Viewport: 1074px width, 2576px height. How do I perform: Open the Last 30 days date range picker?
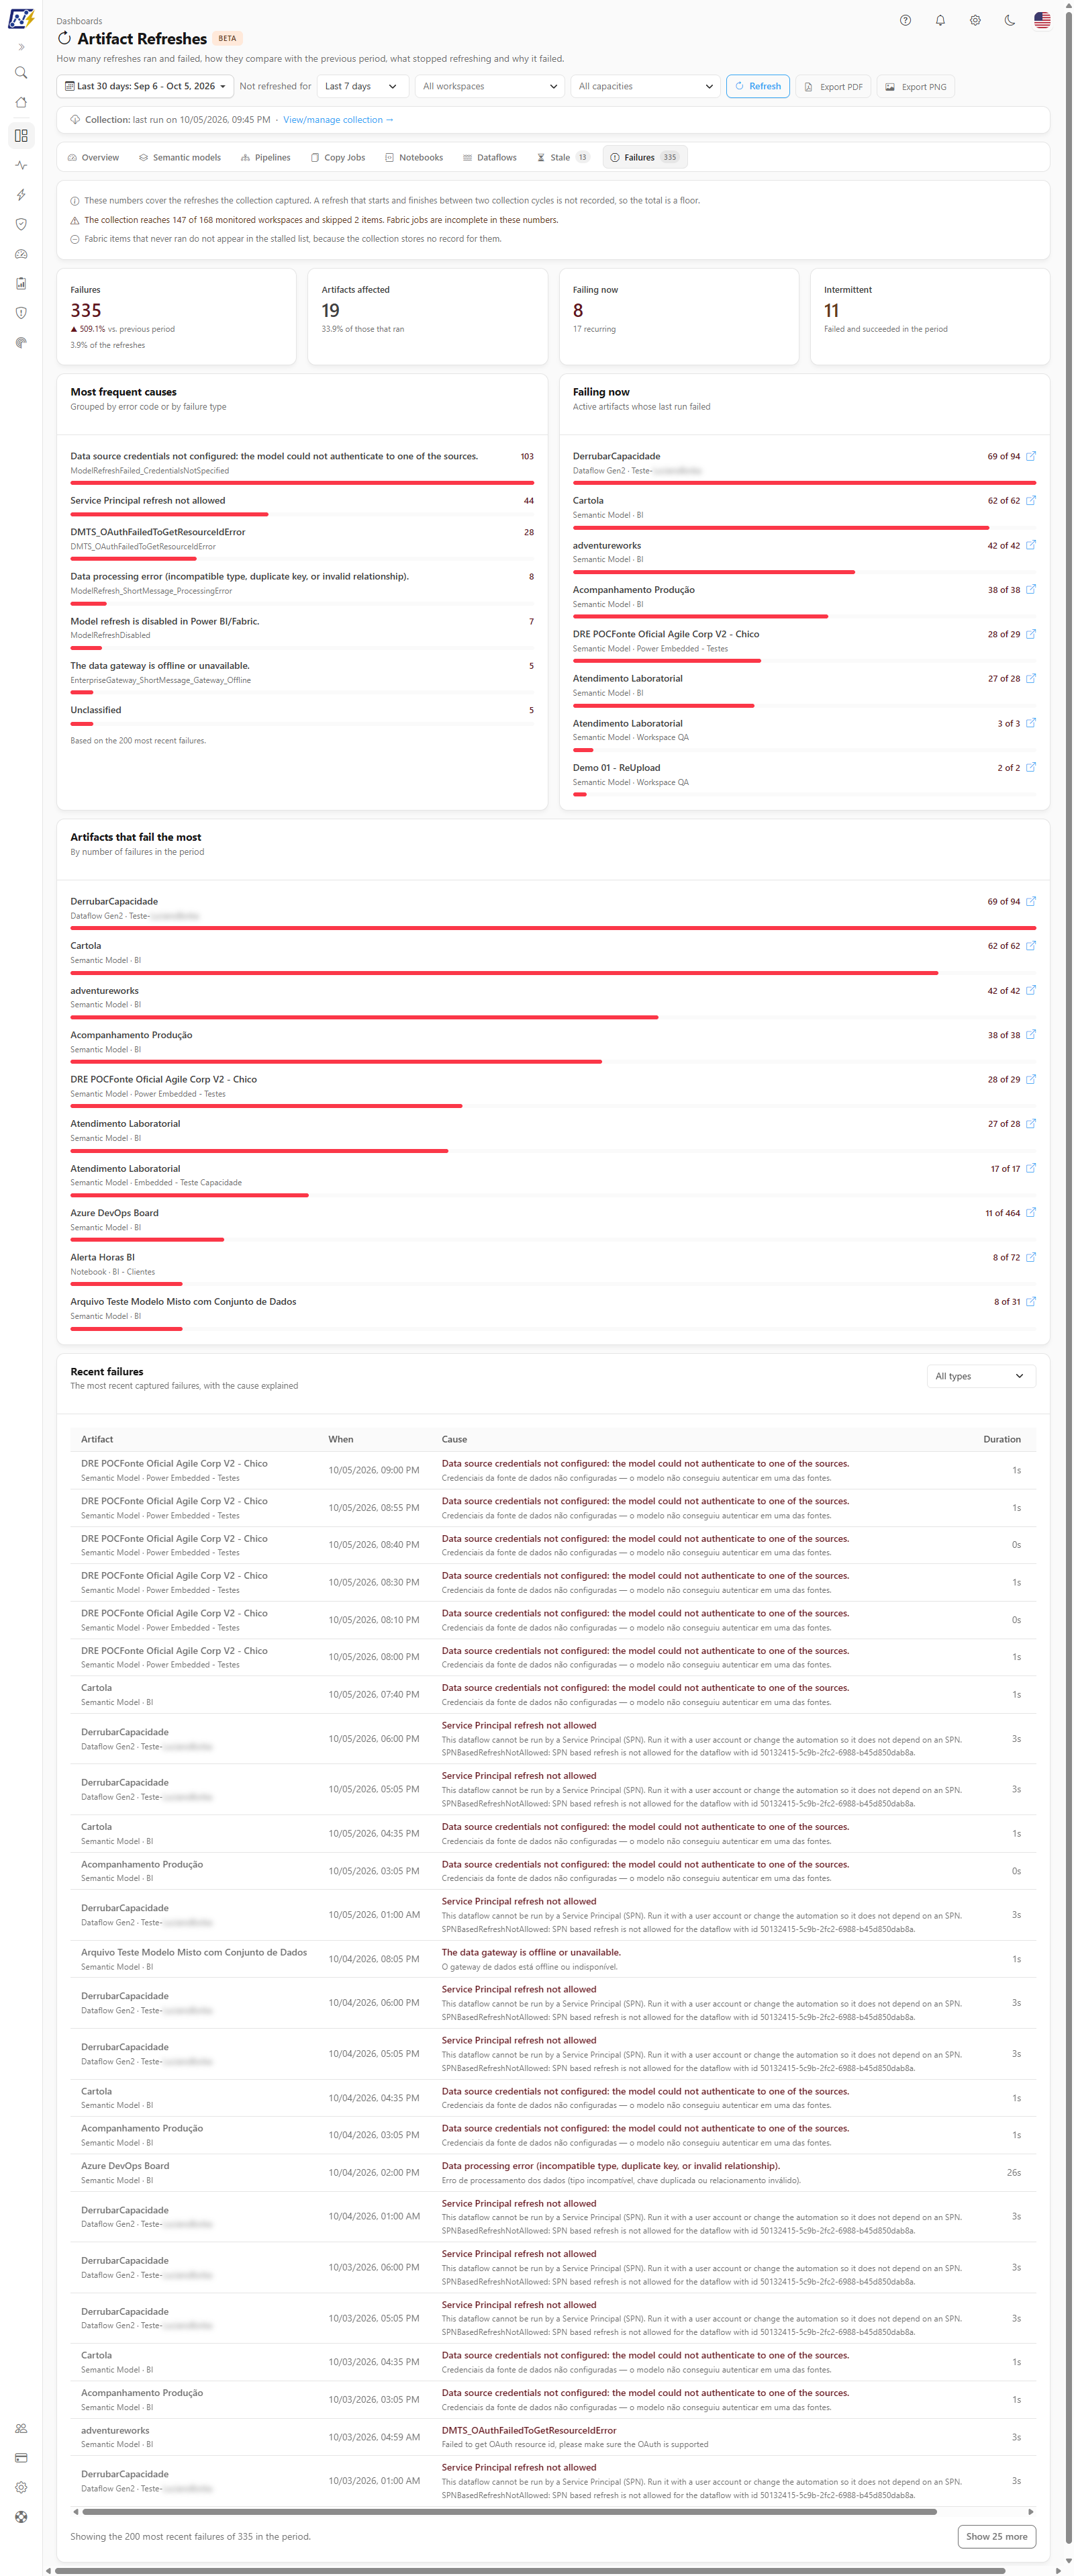[145, 86]
